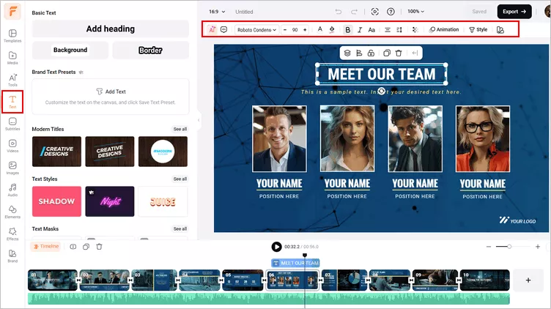The height and width of the screenshot is (309, 551).
Task: Toggle the Timeline view button
Action: (45, 247)
